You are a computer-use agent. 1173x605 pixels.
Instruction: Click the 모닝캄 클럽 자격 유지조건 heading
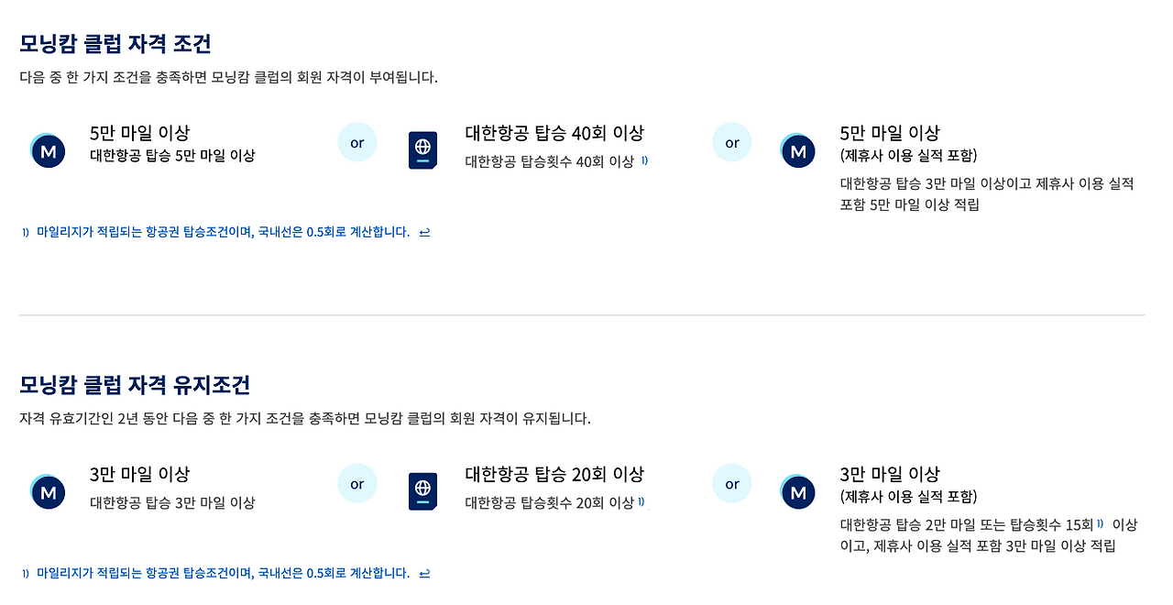tap(135, 384)
